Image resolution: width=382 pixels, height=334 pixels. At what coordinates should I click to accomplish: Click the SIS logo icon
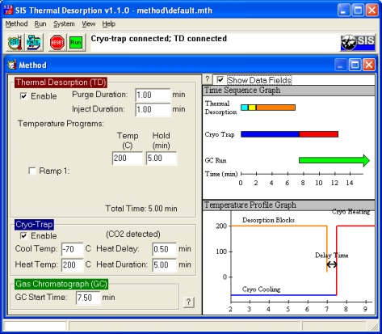[358, 42]
